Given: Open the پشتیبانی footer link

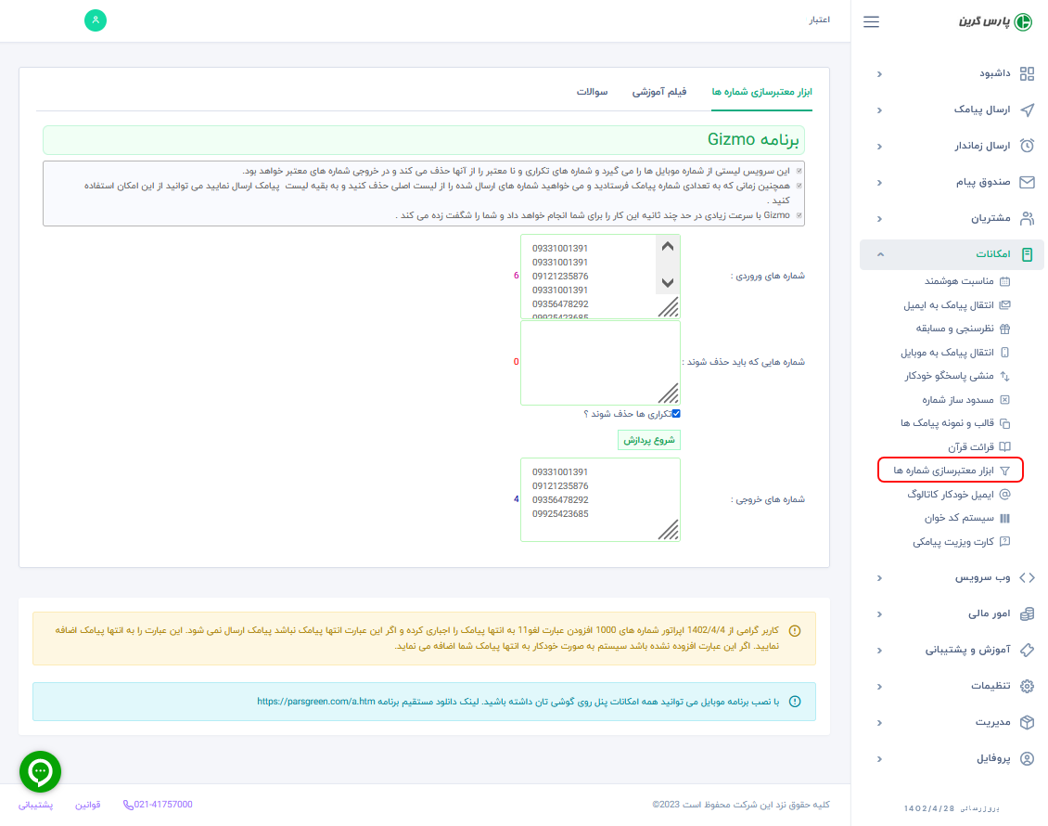Looking at the screenshot, I should click(35, 805).
